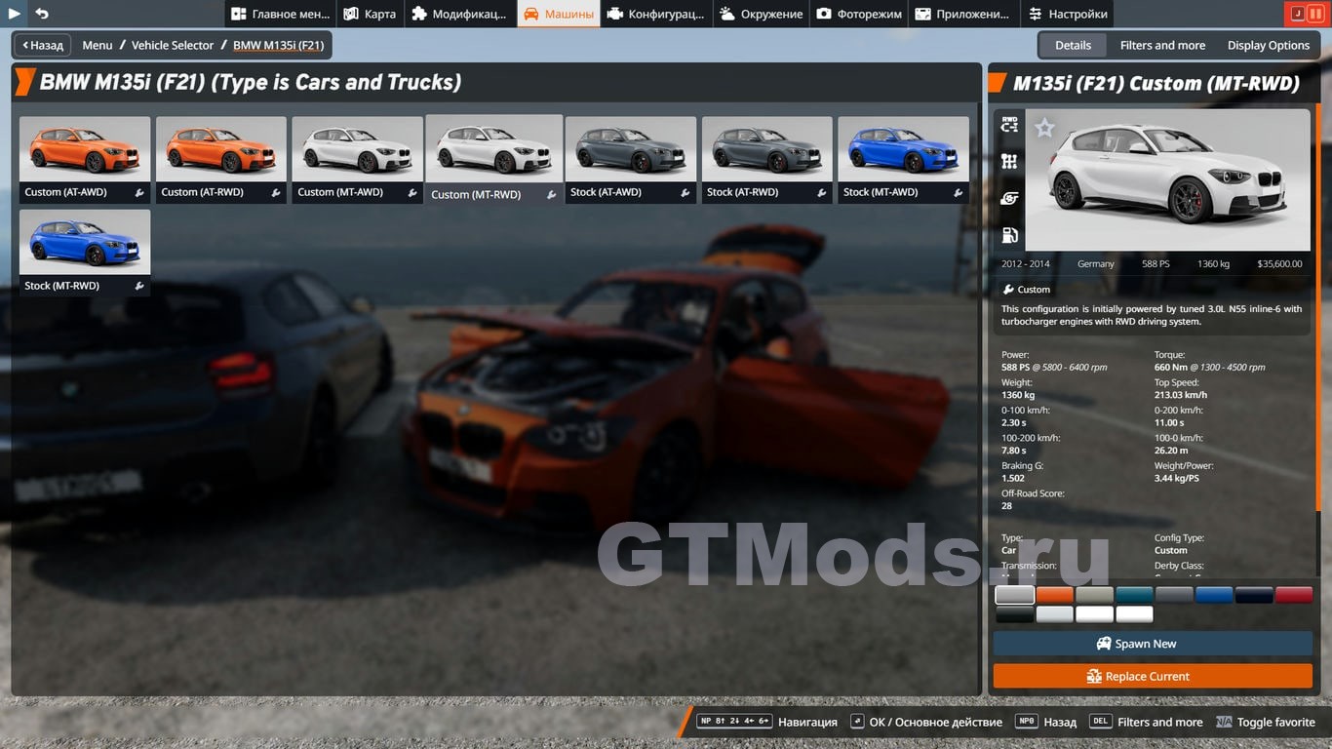This screenshot has height=749, width=1332.
Task: Click the fuel pump icon beside preview
Action: tap(1009, 235)
